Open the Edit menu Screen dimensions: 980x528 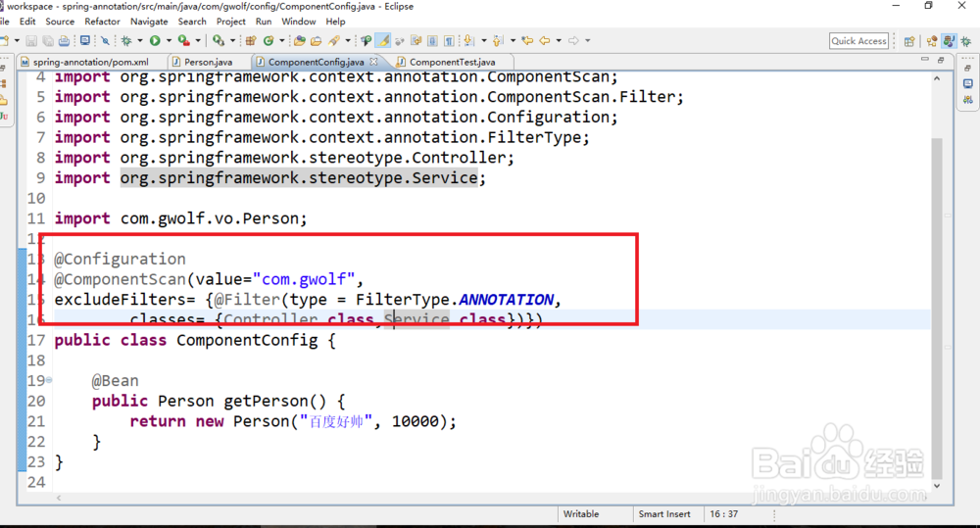(x=27, y=22)
